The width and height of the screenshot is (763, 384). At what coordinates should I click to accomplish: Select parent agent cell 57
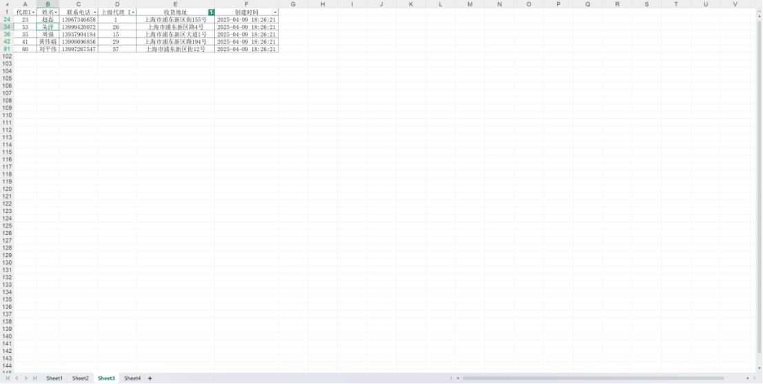coord(117,49)
